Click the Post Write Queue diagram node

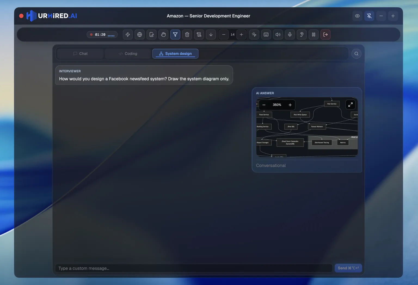point(300,115)
